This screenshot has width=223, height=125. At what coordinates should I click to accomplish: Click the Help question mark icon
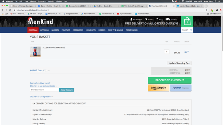157,19
